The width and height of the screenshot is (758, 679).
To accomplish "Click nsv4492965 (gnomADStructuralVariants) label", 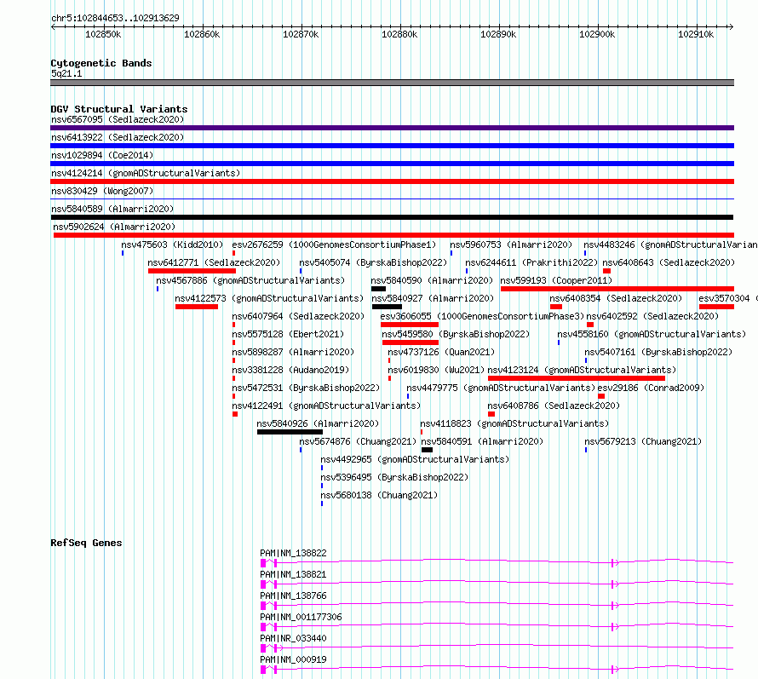I will tap(415, 459).
